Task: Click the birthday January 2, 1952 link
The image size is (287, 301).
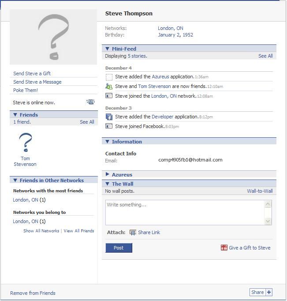Action: click(175, 35)
